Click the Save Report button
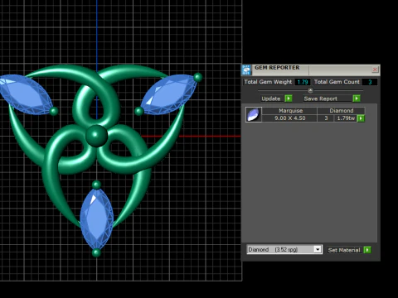This screenshot has width=398, height=298. click(x=328, y=99)
